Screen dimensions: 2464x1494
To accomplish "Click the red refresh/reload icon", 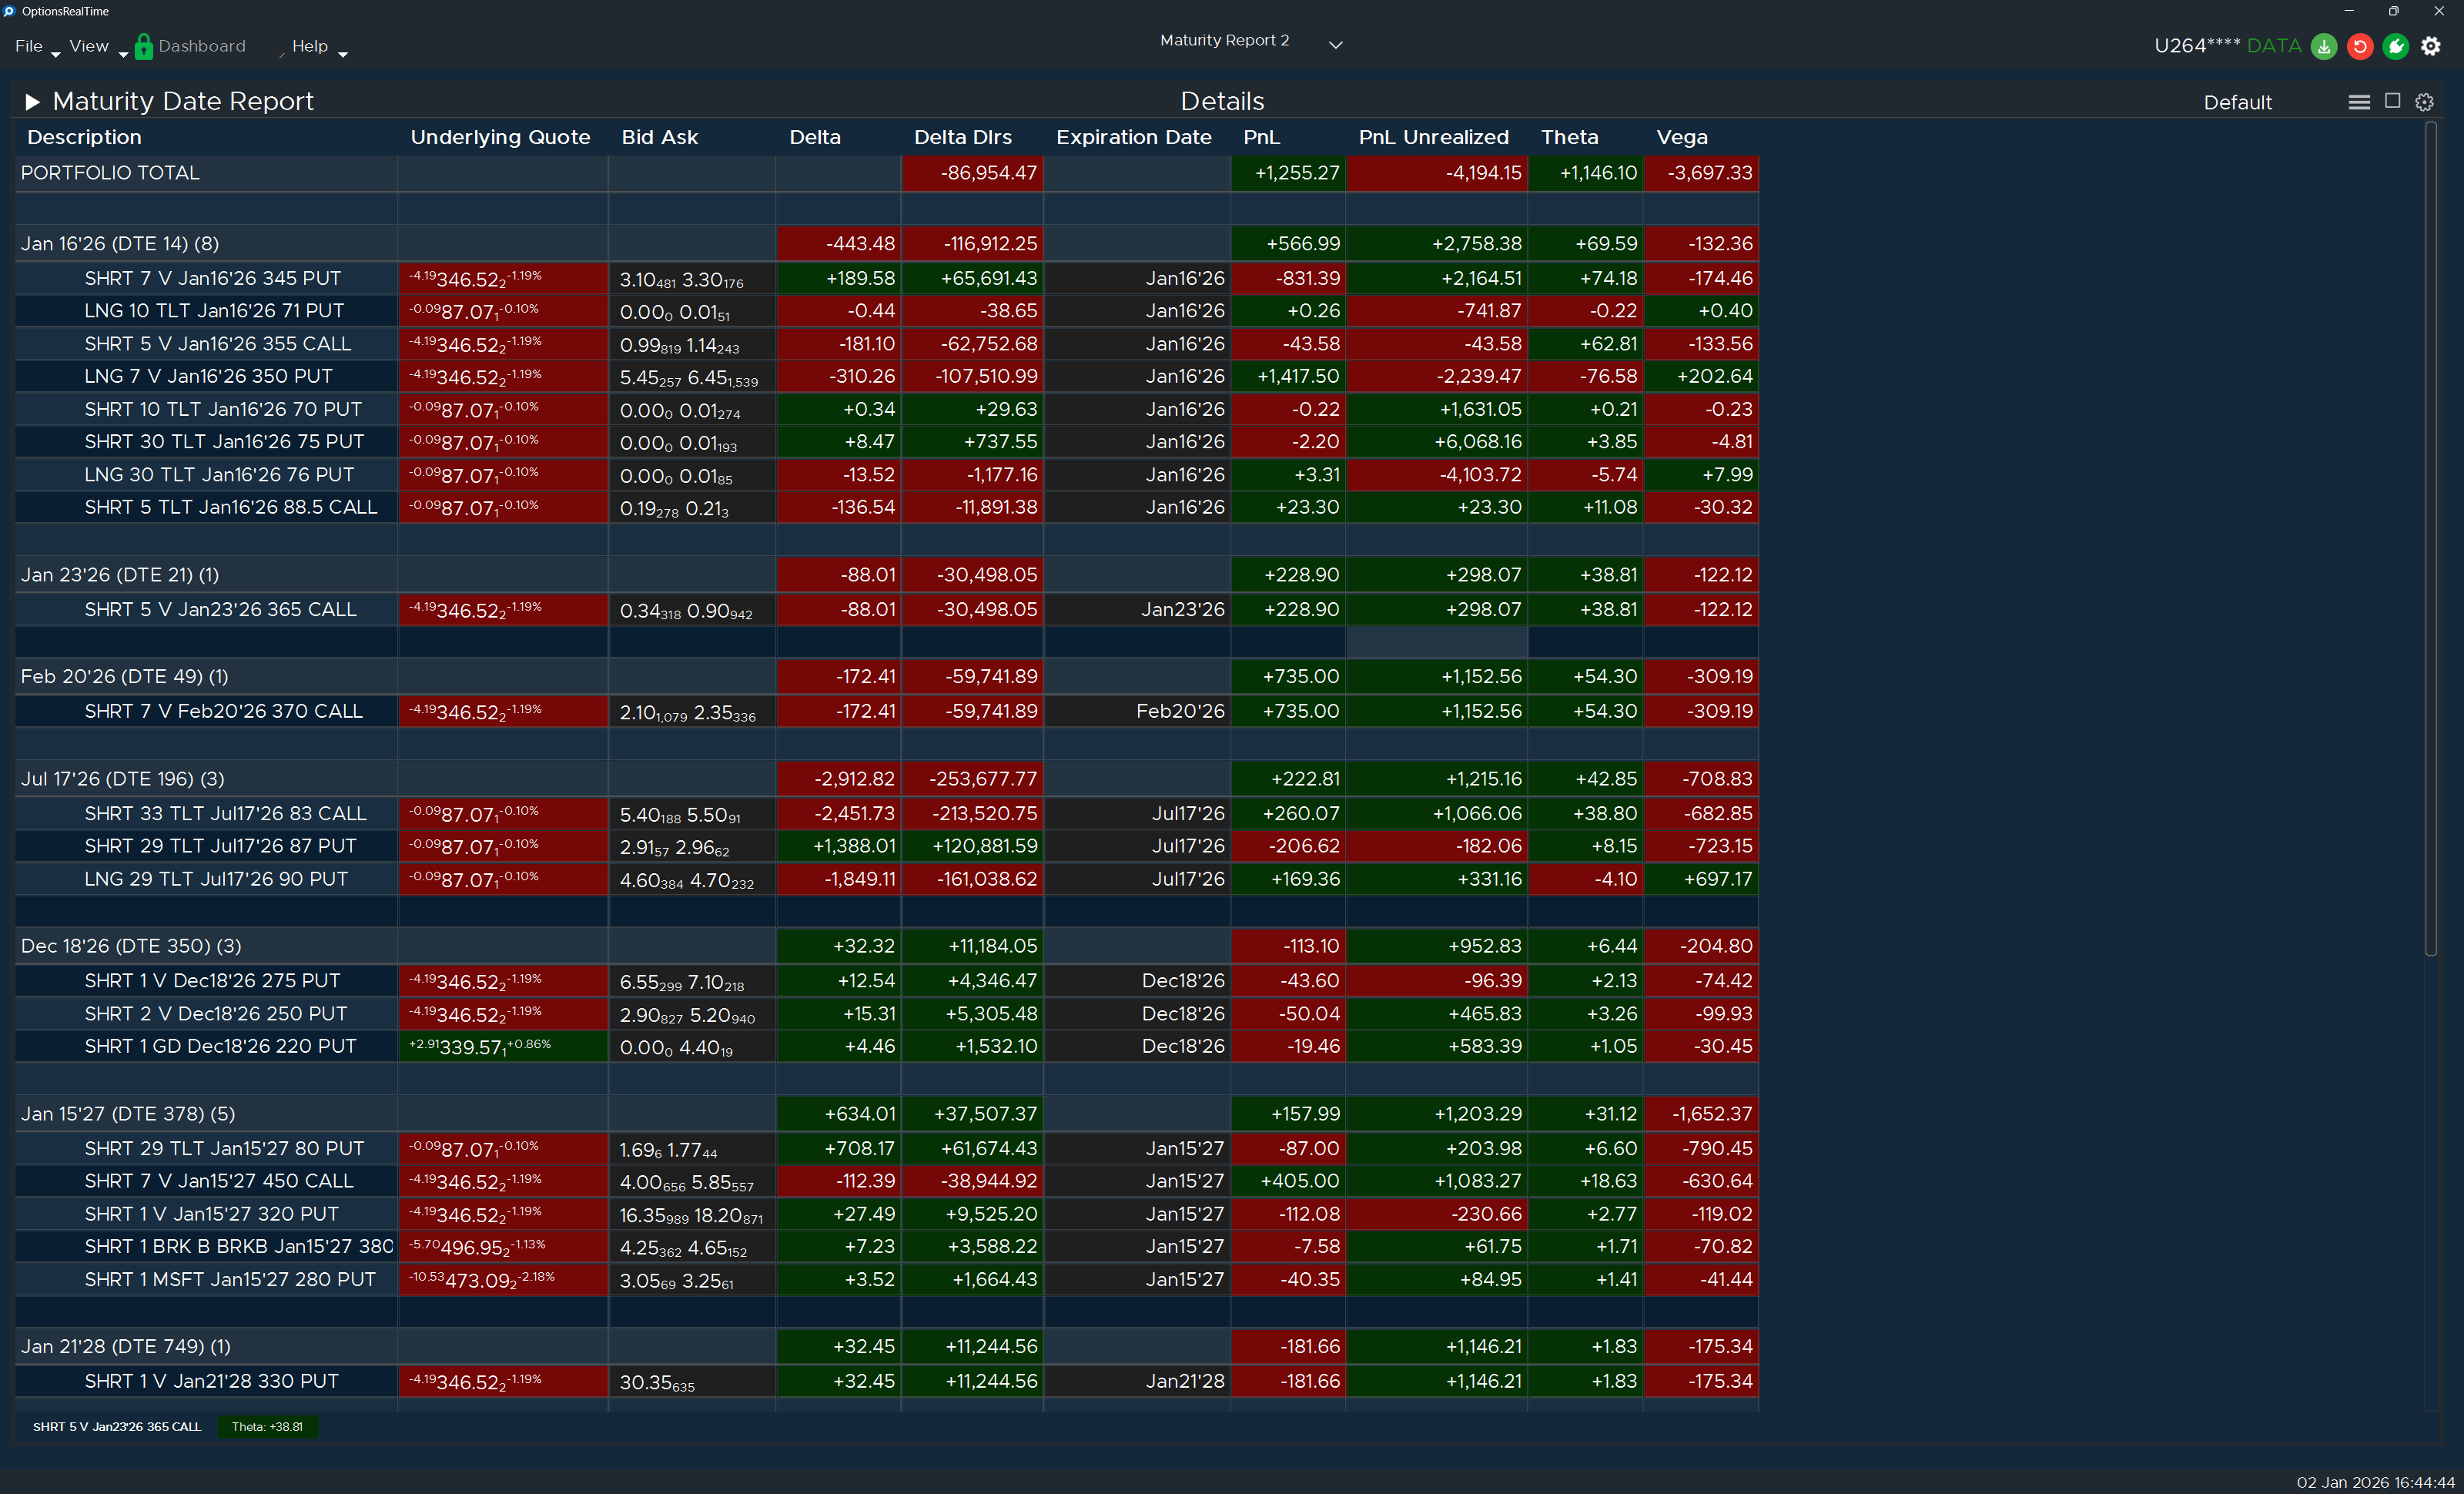I will [2360, 46].
